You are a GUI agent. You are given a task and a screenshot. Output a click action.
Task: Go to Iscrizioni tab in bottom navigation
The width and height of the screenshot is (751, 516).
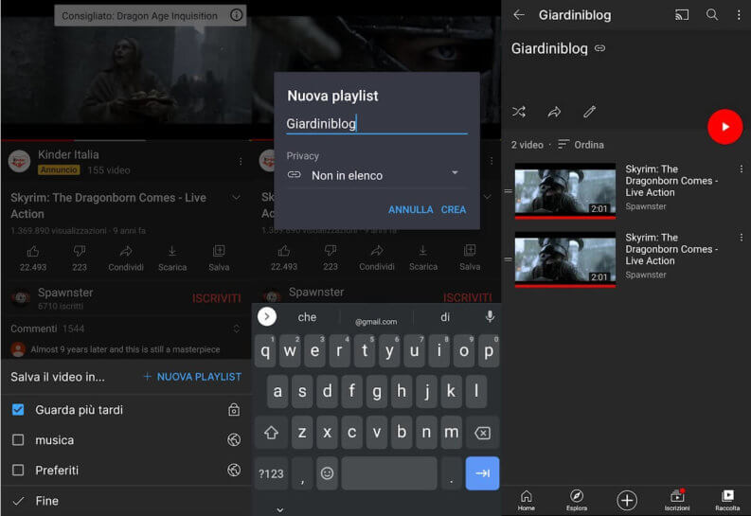point(677,500)
